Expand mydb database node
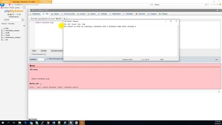The width and height of the screenshot is (222, 125). click(x=2, y=33)
